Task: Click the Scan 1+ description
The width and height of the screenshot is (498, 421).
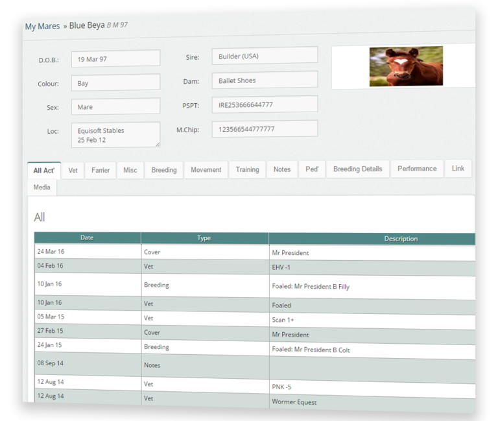Action: (x=283, y=320)
